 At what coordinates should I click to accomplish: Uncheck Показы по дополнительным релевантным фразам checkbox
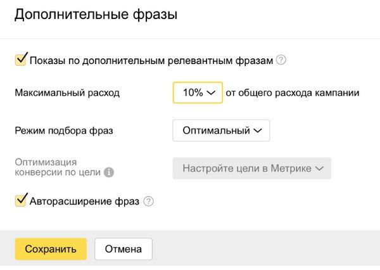[x=21, y=60]
